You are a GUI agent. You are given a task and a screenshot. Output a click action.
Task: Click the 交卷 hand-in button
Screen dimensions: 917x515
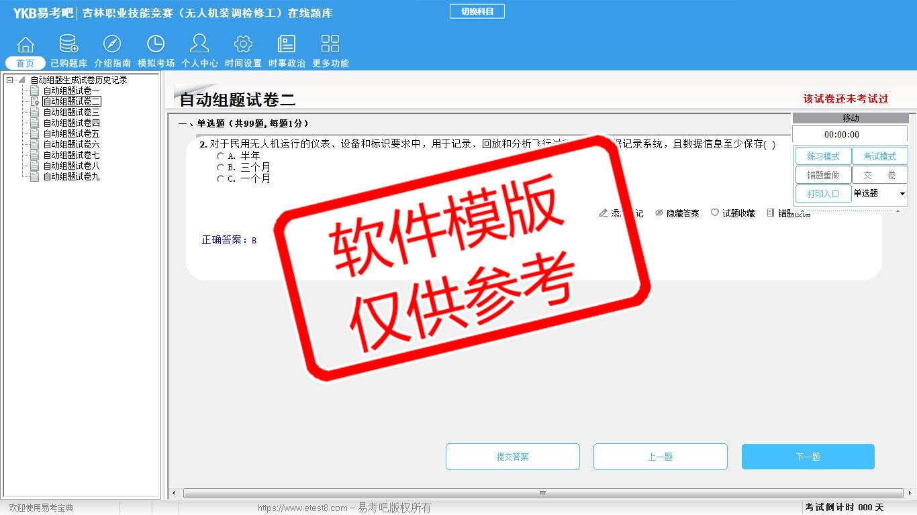coord(880,175)
